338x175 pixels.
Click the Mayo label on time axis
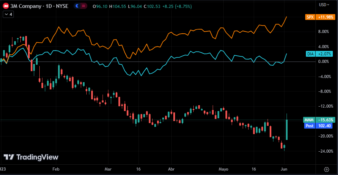[223, 169]
